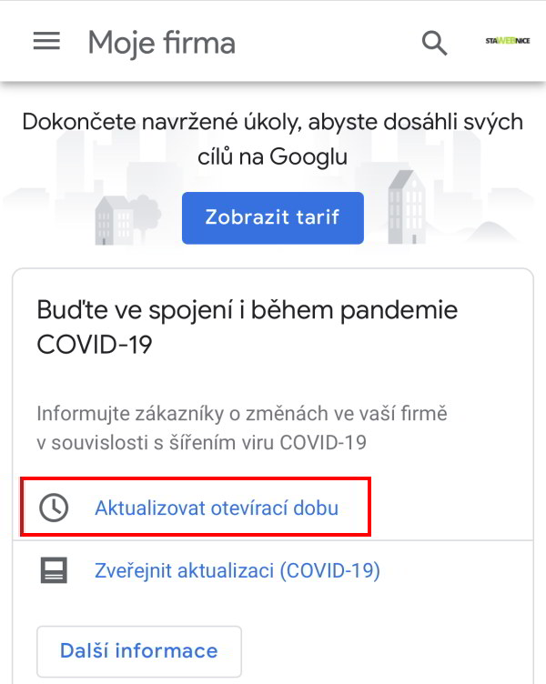
Task: Click the Moje firma page title
Action: (x=161, y=43)
